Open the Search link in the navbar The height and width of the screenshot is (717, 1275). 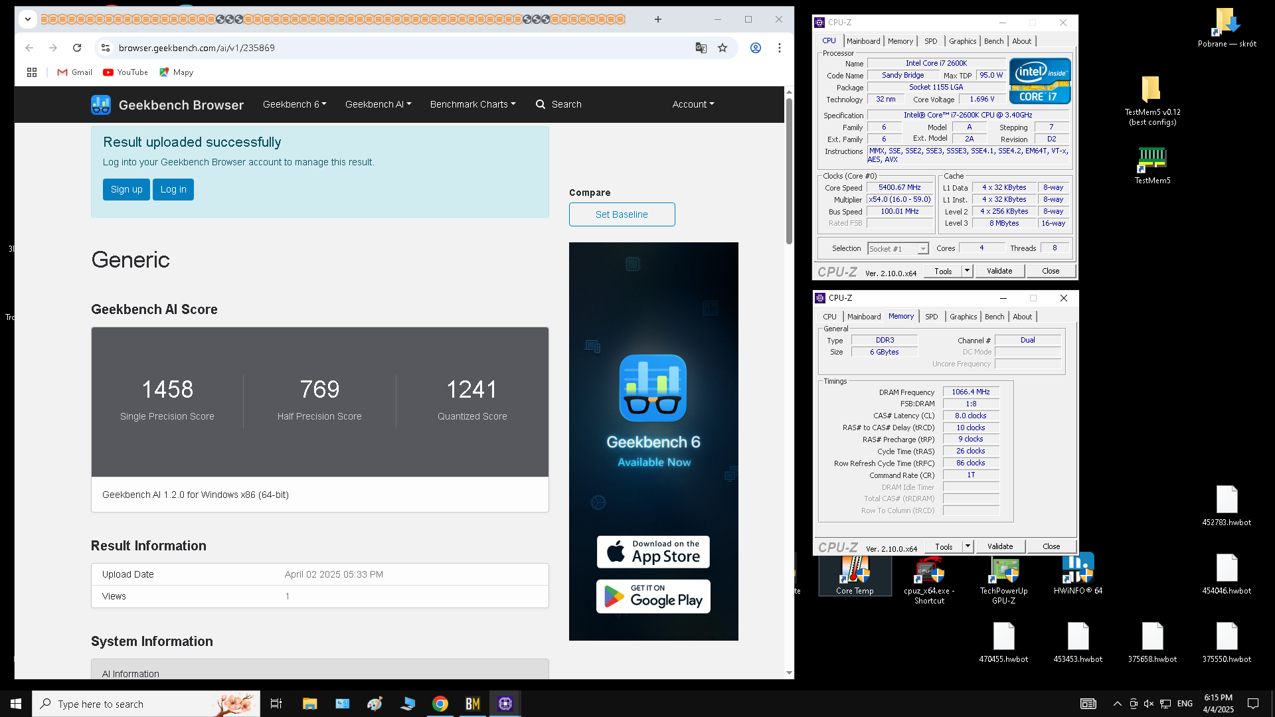pyautogui.click(x=558, y=104)
